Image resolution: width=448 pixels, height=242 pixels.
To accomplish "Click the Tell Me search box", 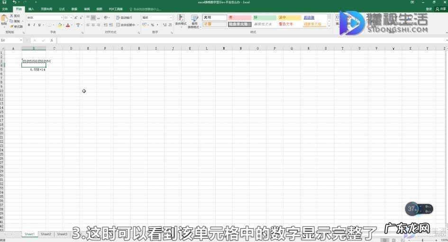I will [145, 9].
